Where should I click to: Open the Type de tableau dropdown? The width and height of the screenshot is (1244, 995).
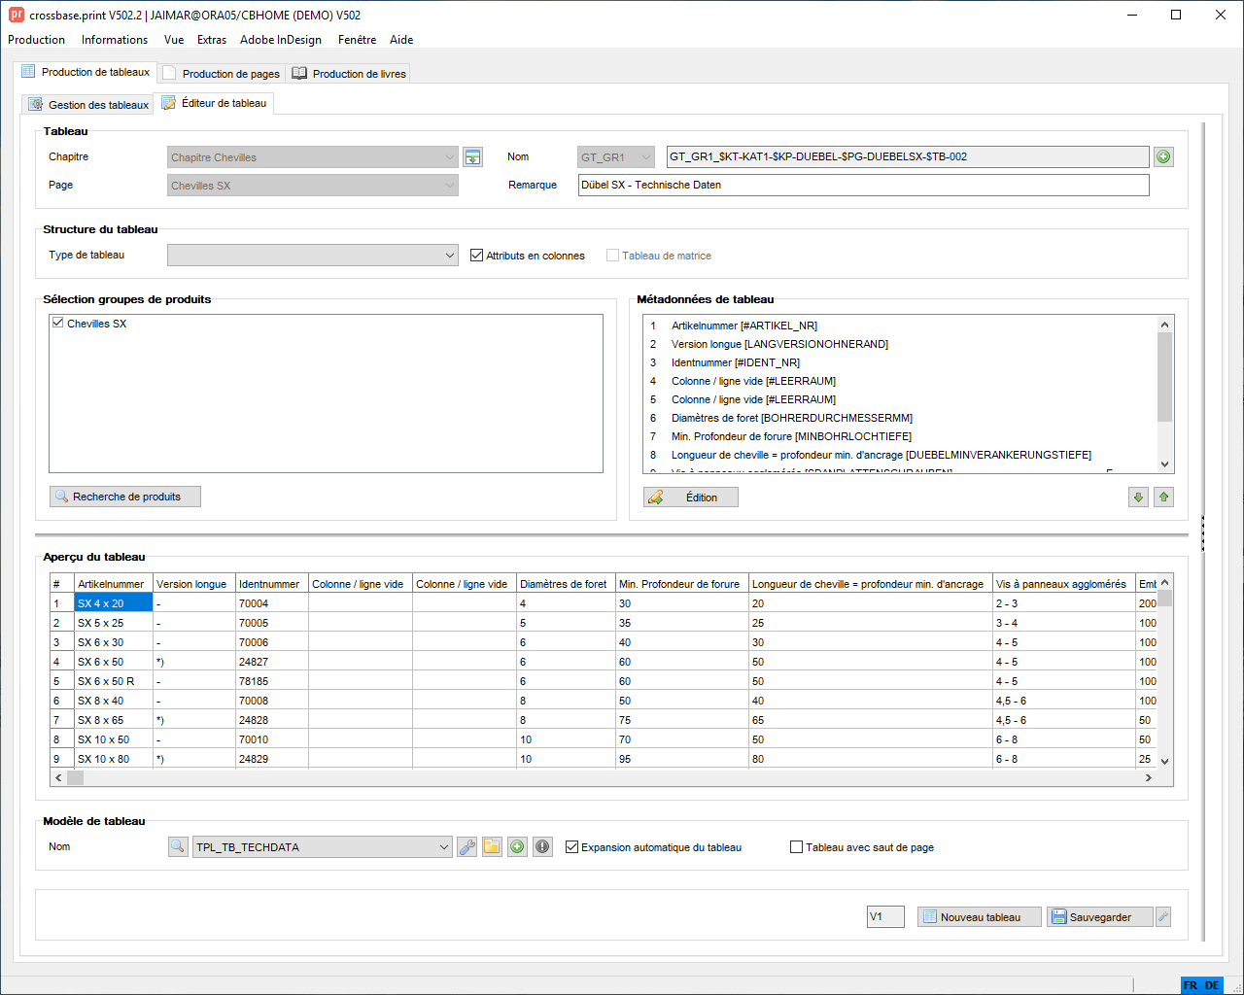point(313,256)
